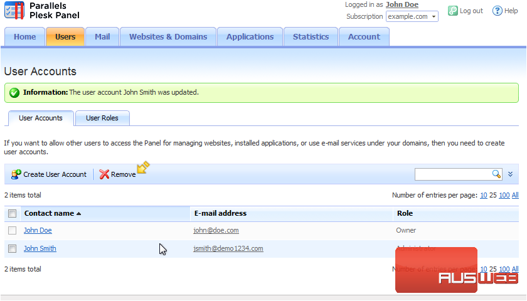Click the red X Remove icon
The height and width of the screenshot is (301, 527).
tap(104, 174)
